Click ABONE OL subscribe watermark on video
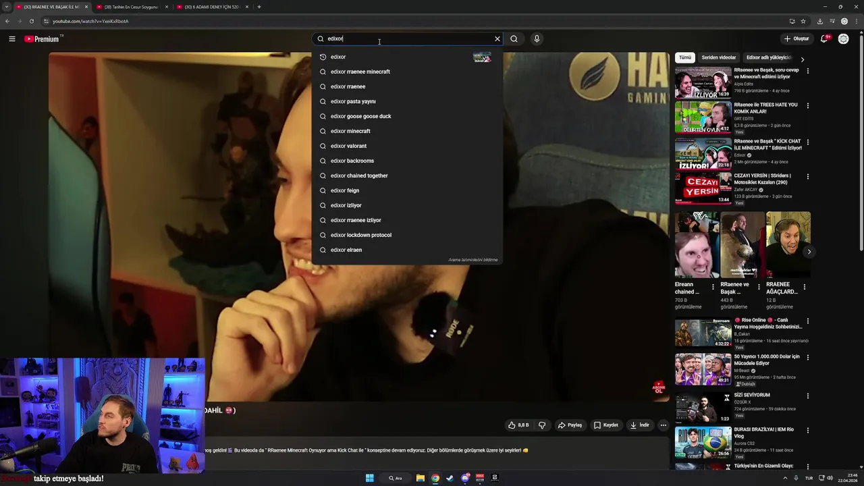This screenshot has width=864, height=486. [658, 387]
